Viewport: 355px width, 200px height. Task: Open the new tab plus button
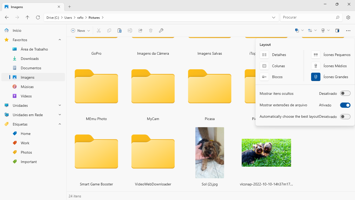point(69,7)
